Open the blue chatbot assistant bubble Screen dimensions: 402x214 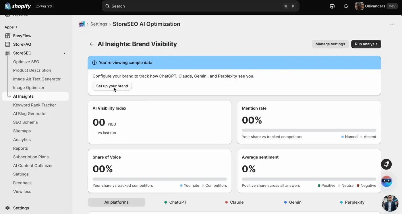386,181
